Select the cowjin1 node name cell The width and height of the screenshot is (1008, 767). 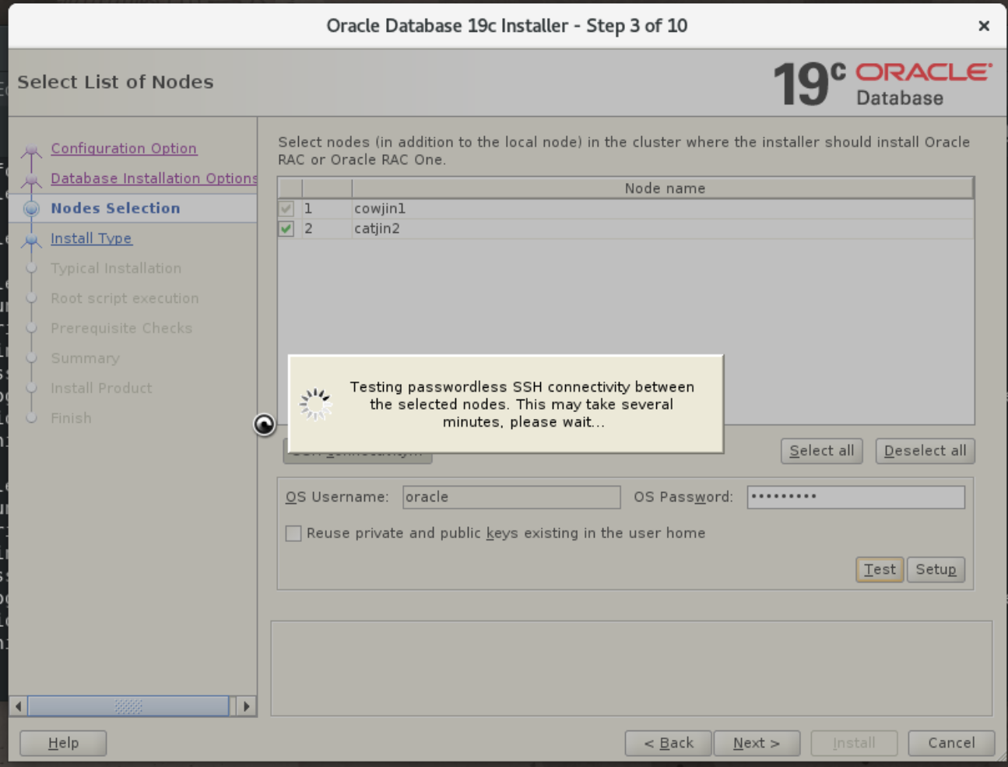click(662, 209)
